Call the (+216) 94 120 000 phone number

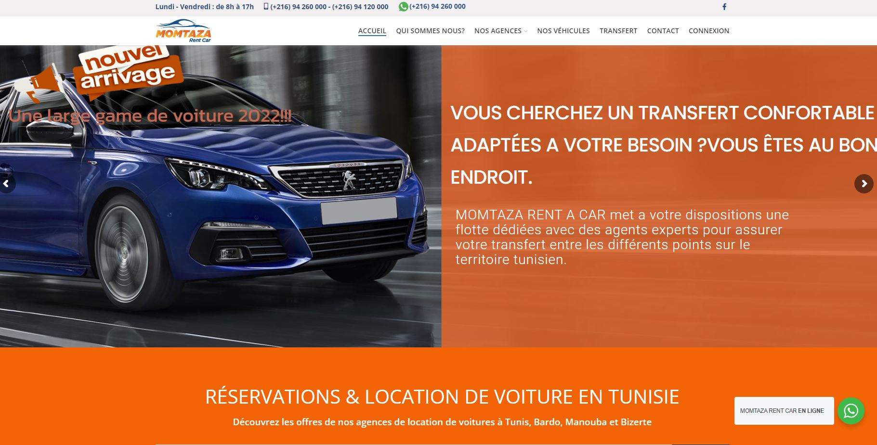point(359,6)
